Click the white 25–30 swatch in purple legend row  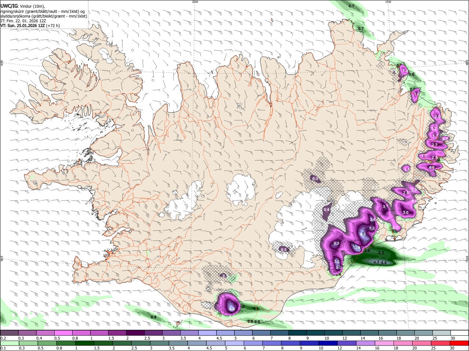(x=442, y=333)
